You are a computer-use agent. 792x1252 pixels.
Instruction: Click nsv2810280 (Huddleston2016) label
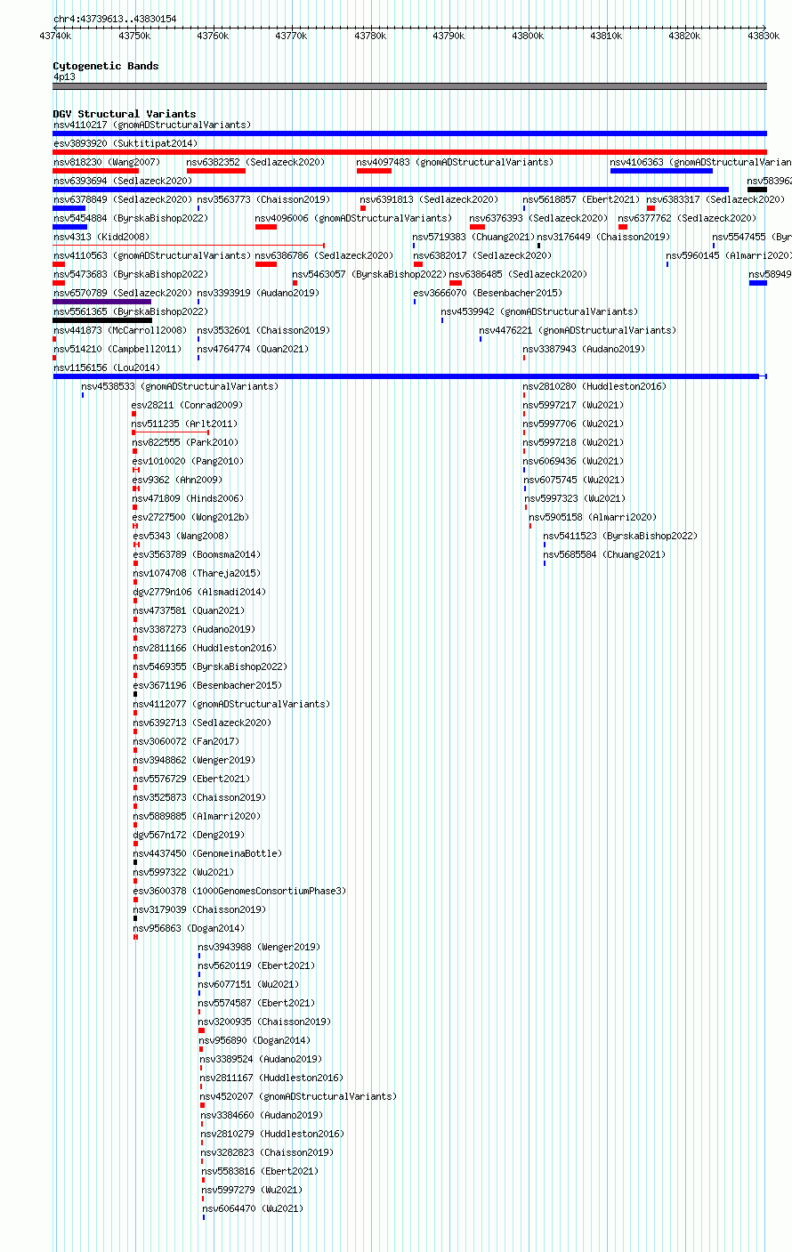[594, 386]
